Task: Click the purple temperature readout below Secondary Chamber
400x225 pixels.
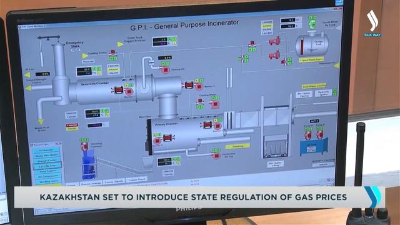Action: coord(94,126)
